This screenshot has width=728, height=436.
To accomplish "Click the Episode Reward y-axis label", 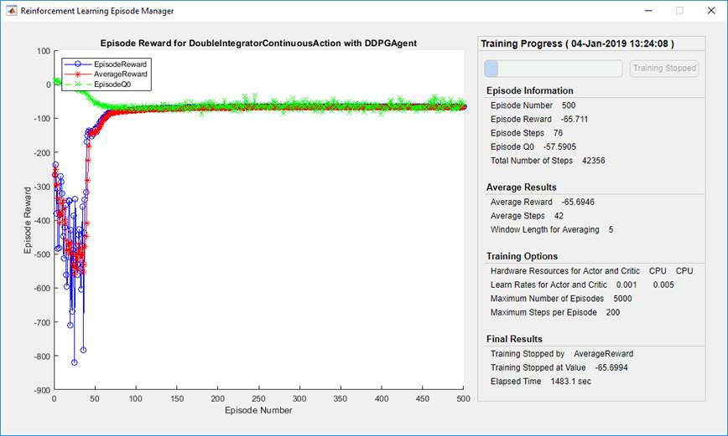I will click(x=28, y=221).
